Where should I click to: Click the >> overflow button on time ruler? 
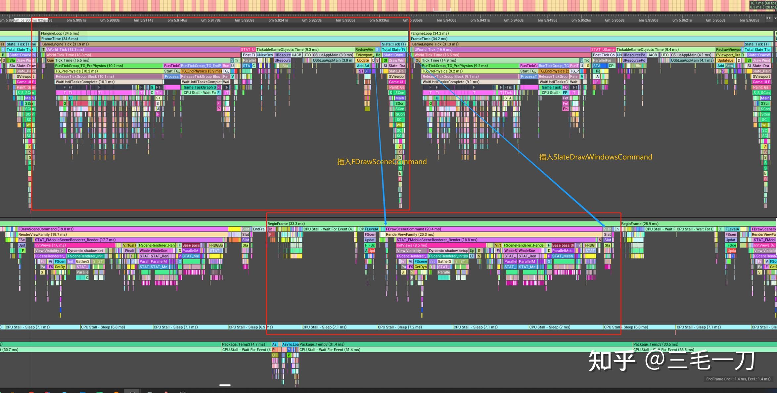(x=768, y=18)
